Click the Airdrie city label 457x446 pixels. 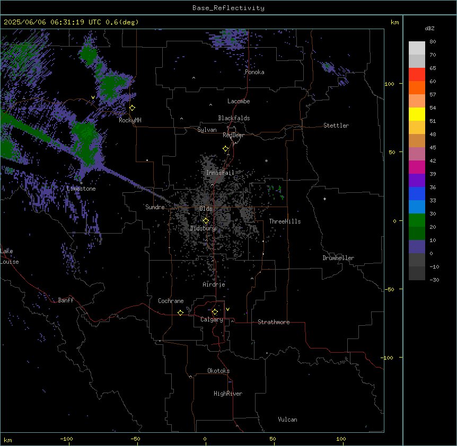(214, 284)
